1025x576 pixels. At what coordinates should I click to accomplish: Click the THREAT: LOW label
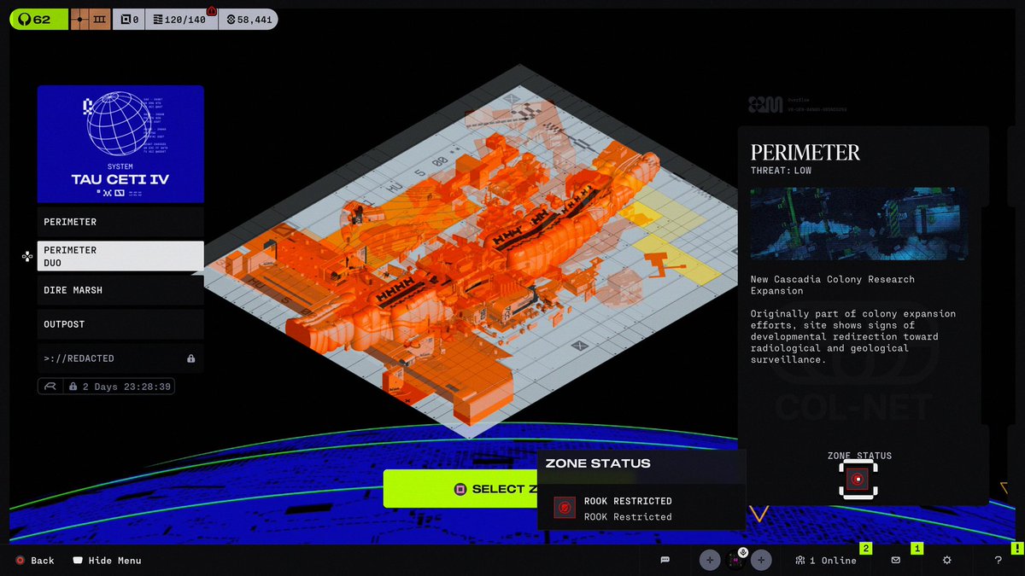(x=782, y=171)
